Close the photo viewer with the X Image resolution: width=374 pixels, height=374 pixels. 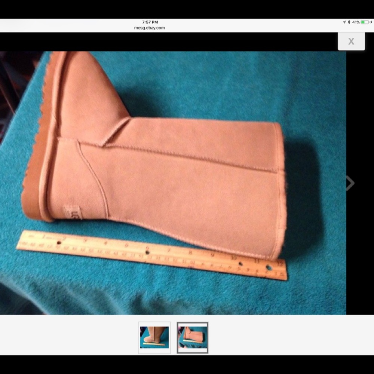[351, 41]
